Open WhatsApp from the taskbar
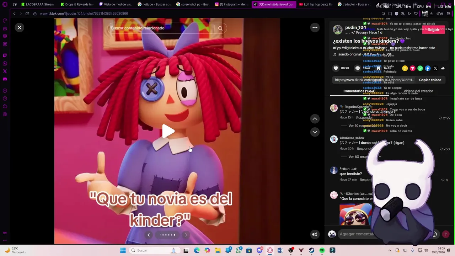The width and height of the screenshot is (455, 256). pos(239,250)
